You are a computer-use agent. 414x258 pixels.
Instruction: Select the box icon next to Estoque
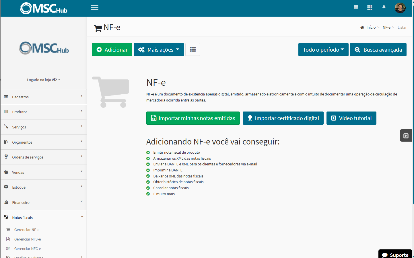tap(6, 187)
